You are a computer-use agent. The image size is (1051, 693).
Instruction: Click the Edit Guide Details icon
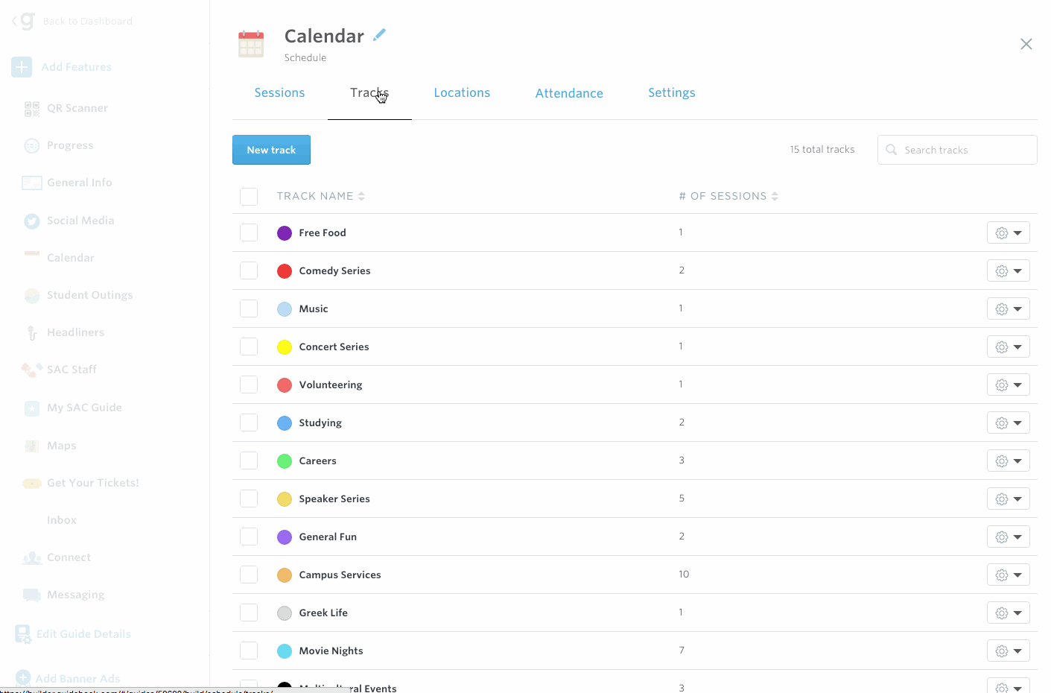coord(23,634)
